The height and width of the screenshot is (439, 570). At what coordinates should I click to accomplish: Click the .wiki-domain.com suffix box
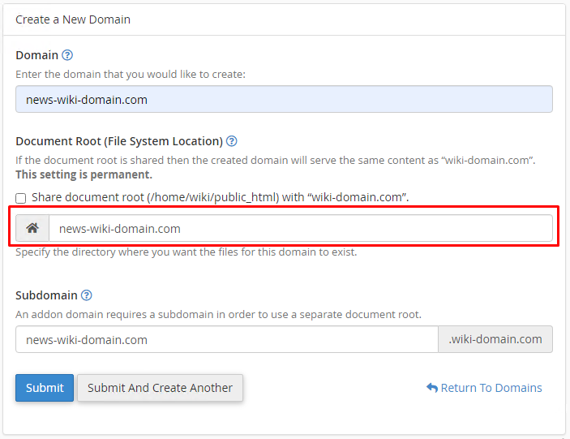(495, 339)
